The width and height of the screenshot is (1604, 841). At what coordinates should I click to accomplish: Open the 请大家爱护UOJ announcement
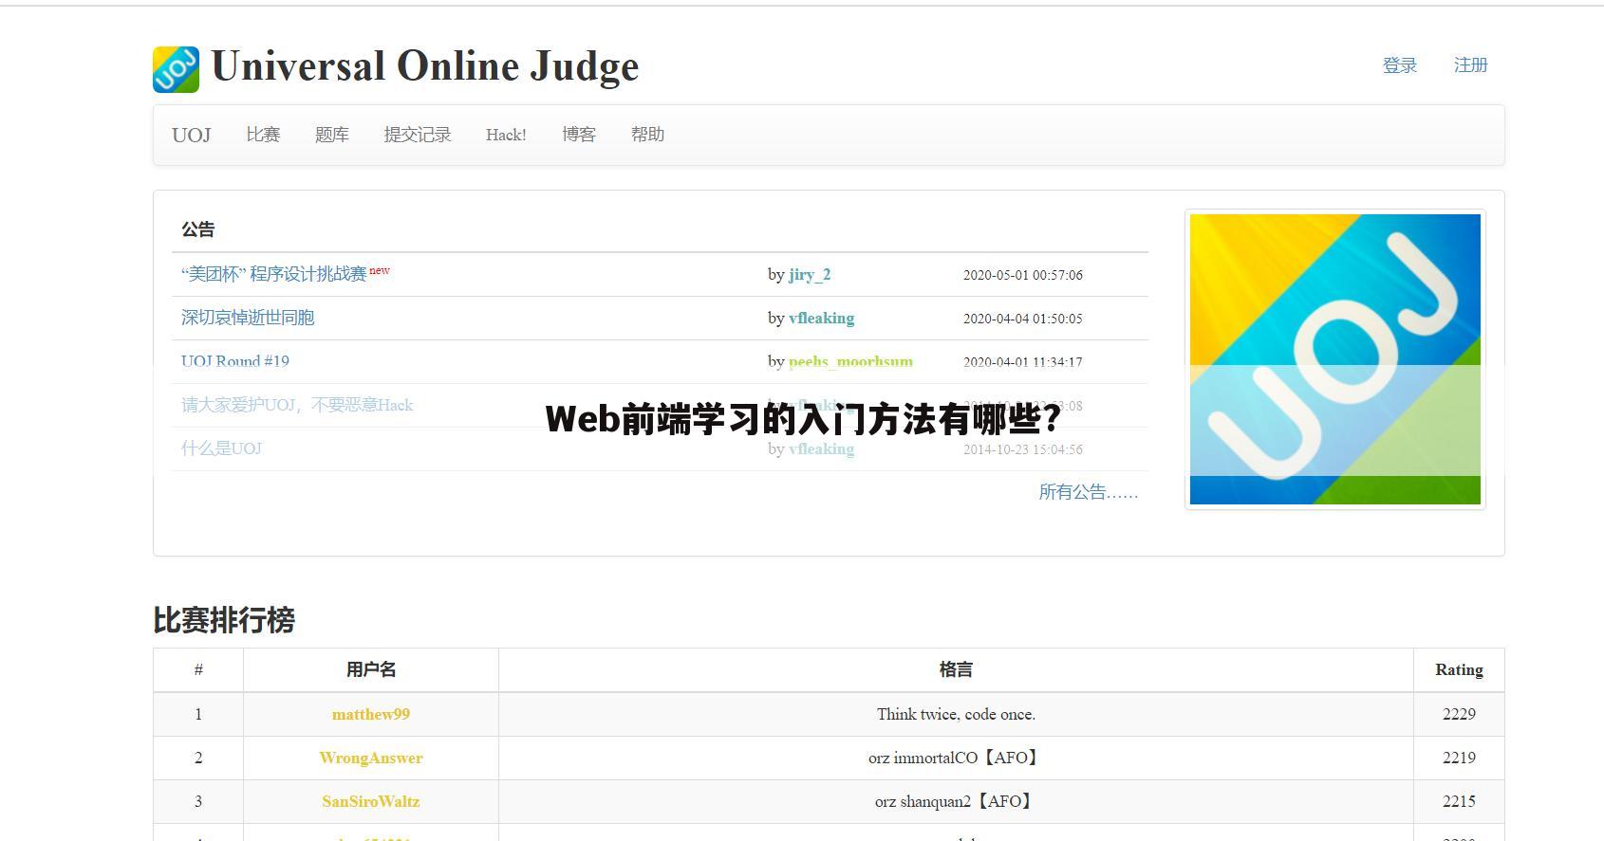(x=297, y=405)
